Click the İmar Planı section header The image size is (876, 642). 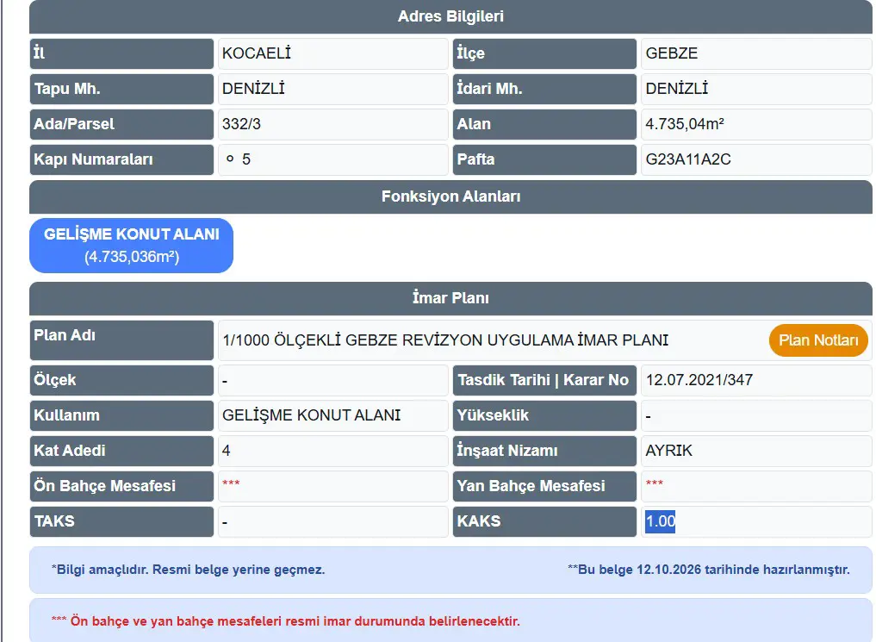point(450,298)
